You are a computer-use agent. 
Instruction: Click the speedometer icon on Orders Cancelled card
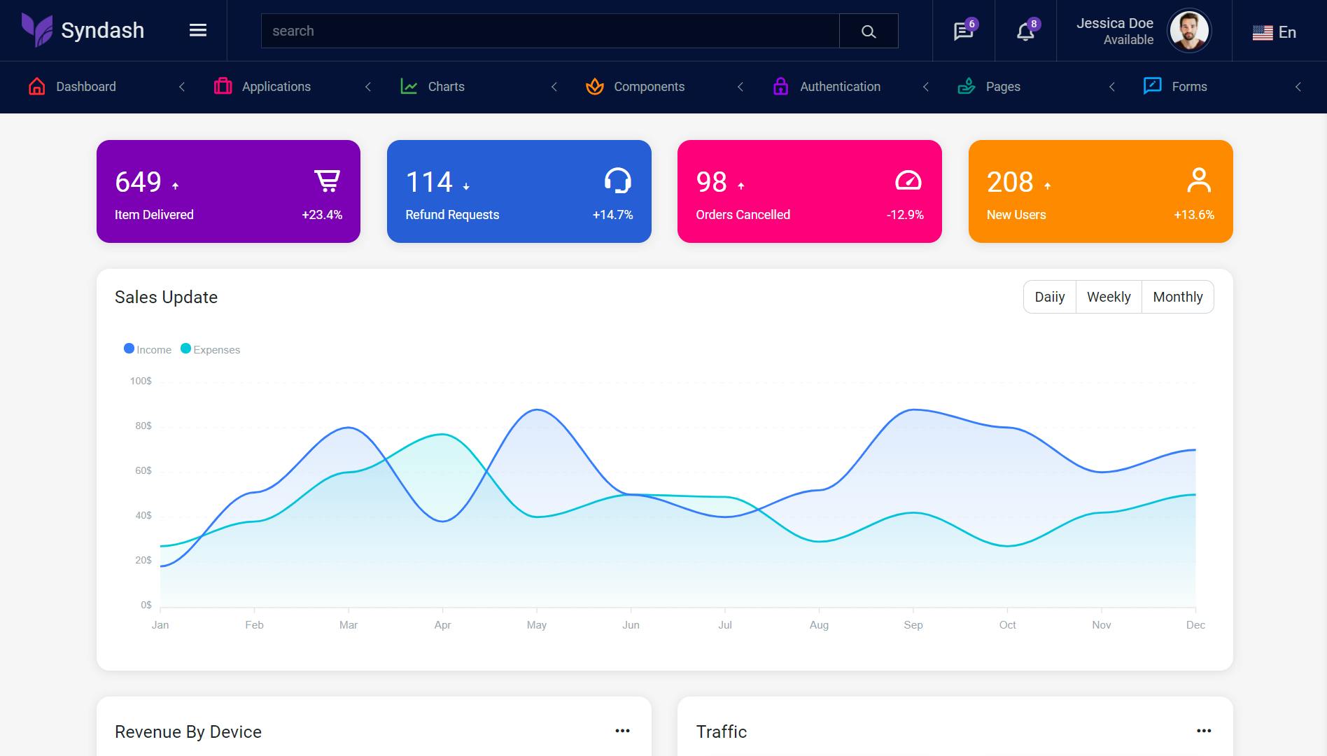908,181
